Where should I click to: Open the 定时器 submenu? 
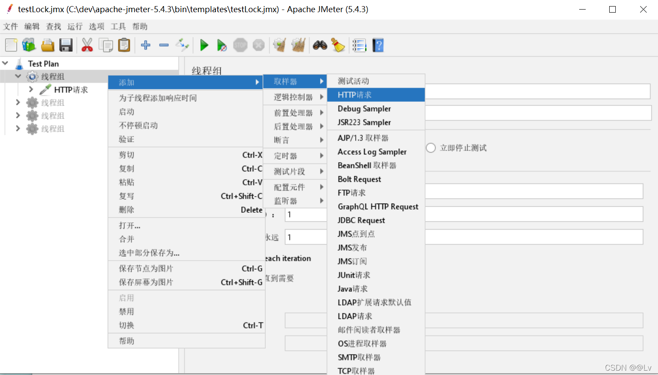[295, 156]
